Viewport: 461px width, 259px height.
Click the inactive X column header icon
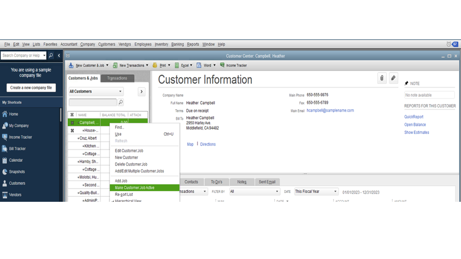tap(72, 115)
